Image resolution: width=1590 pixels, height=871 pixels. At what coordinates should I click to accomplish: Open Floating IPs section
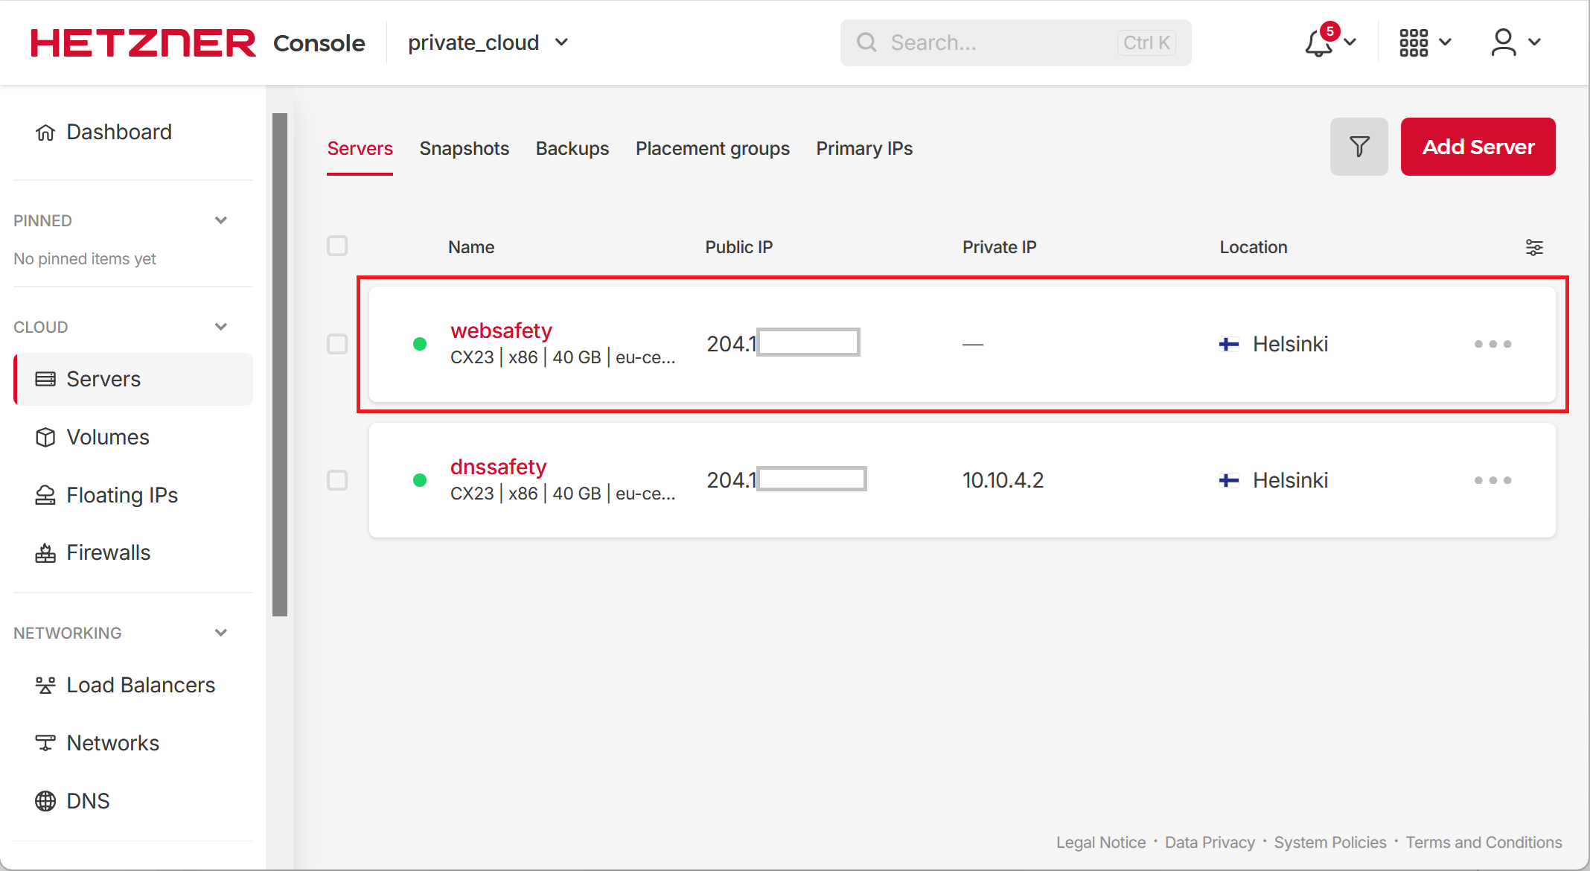pos(106,495)
